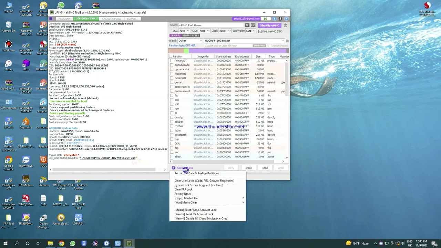The image size is (441, 248).
Task: Open Device Manager desktop shortcut
Action: pos(43,221)
